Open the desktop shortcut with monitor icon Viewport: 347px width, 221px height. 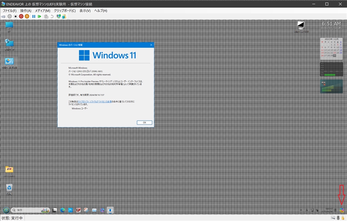tap(301, 27)
